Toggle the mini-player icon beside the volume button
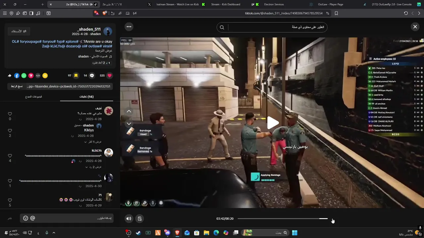 (x=140, y=218)
